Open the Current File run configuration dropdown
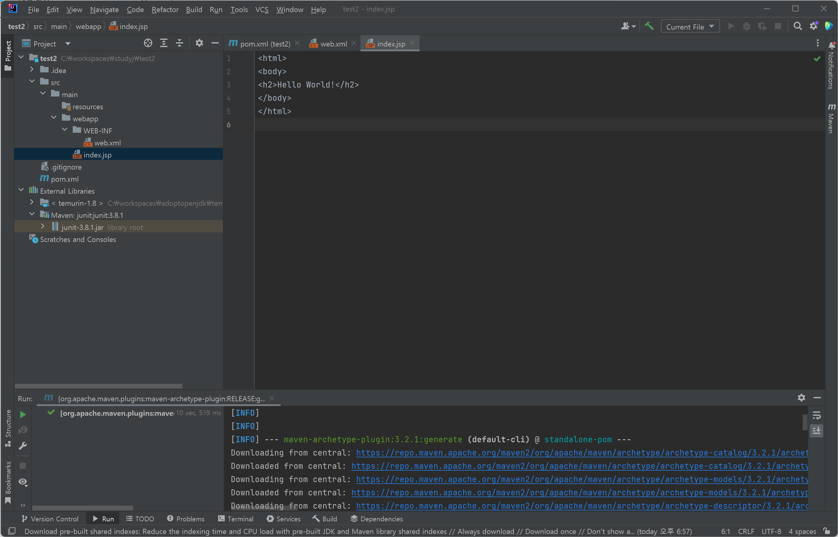 [690, 27]
